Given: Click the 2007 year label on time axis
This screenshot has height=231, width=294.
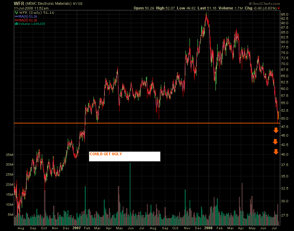Looking at the screenshot, I should click(x=76, y=228).
